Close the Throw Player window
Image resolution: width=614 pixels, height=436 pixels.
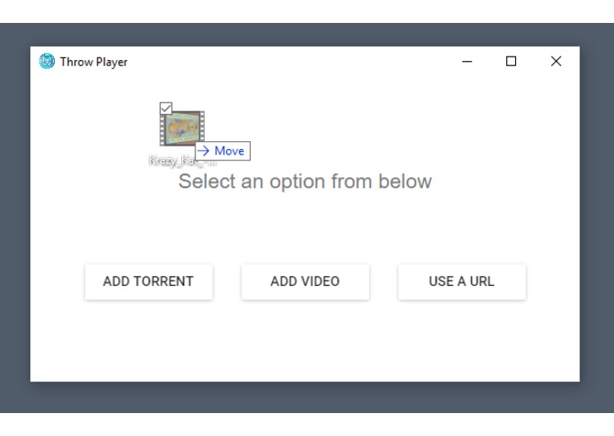tap(556, 62)
